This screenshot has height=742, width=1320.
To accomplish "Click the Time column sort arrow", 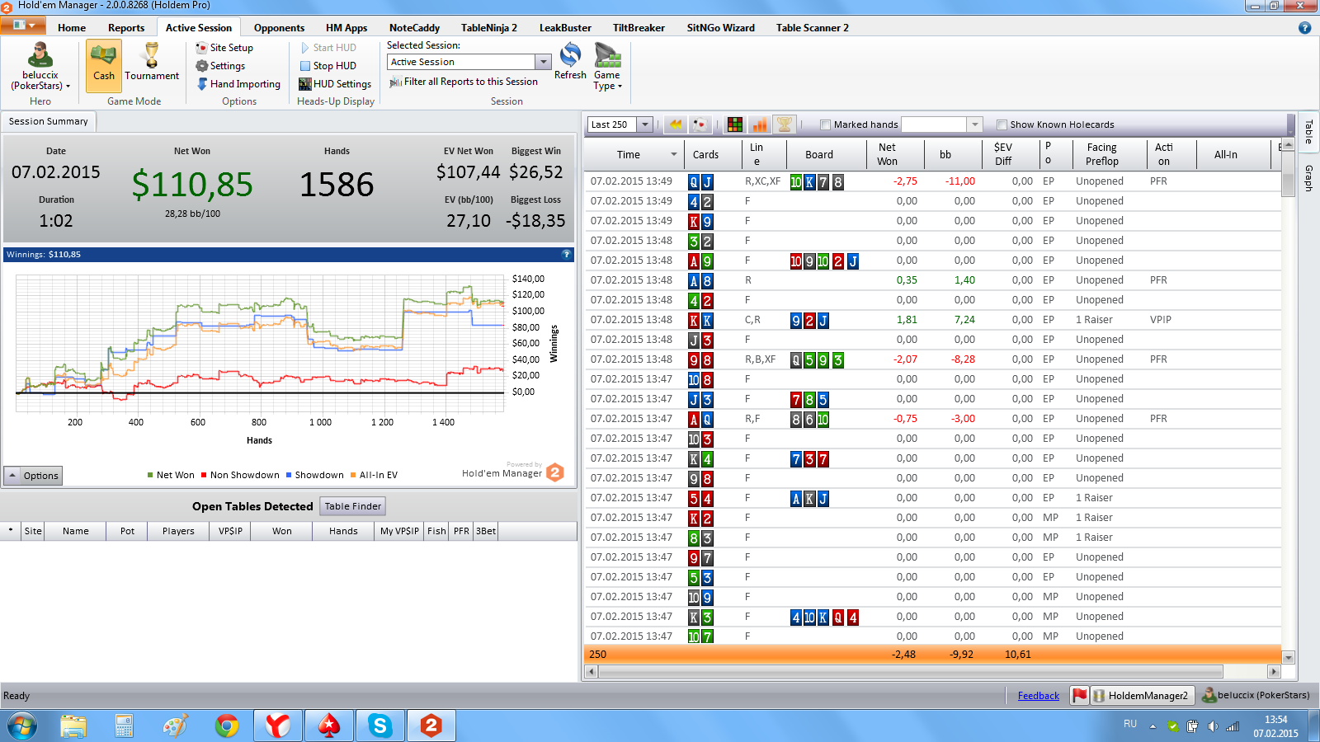I will pyautogui.click(x=674, y=154).
